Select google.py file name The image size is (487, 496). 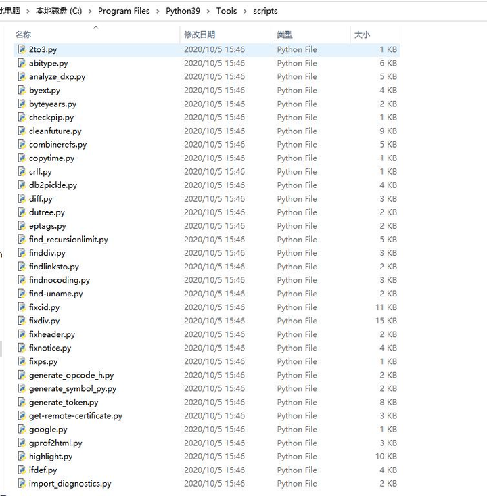click(48, 430)
